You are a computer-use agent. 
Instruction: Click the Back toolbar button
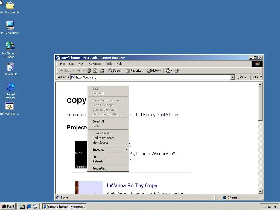[x=65, y=71]
